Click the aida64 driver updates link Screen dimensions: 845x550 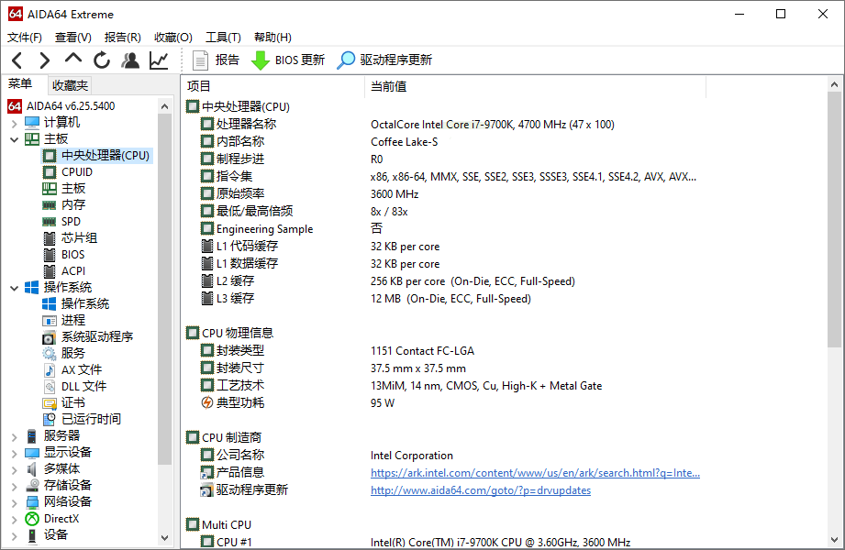click(480, 489)
